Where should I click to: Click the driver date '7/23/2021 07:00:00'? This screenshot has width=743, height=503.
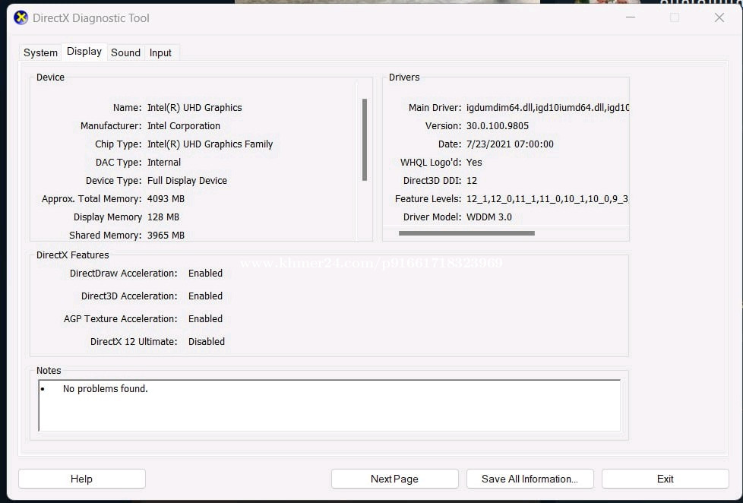click(510, 144)
